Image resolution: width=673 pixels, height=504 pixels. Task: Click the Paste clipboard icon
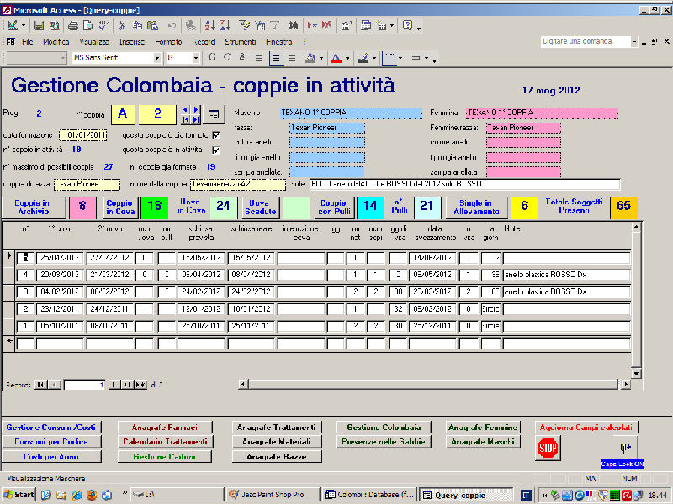[152, 26]
